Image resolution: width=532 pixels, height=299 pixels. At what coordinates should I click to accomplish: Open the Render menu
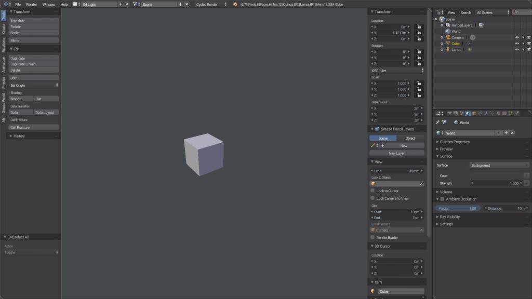32,3
